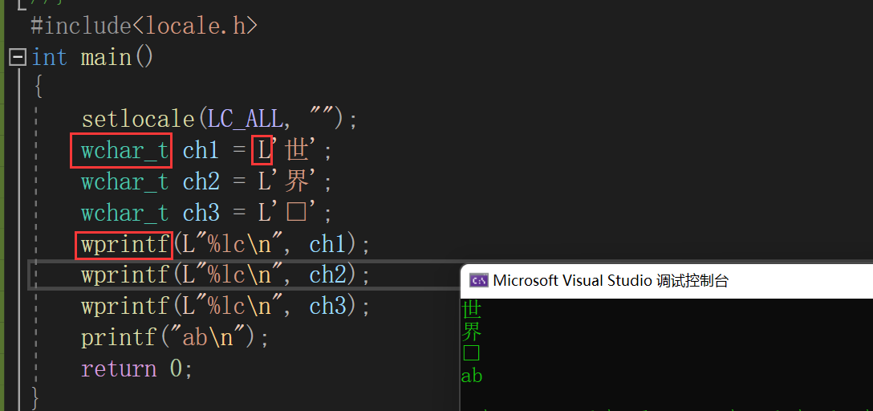Click the "int" keyword before main
873x411 pixels.
click(49, 57)
